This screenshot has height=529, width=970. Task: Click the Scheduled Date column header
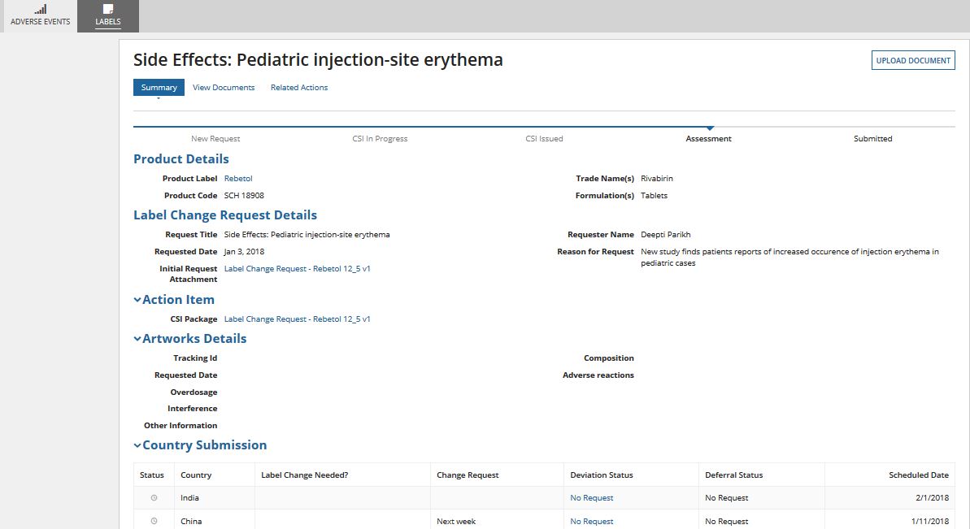(x=919, y=475)
